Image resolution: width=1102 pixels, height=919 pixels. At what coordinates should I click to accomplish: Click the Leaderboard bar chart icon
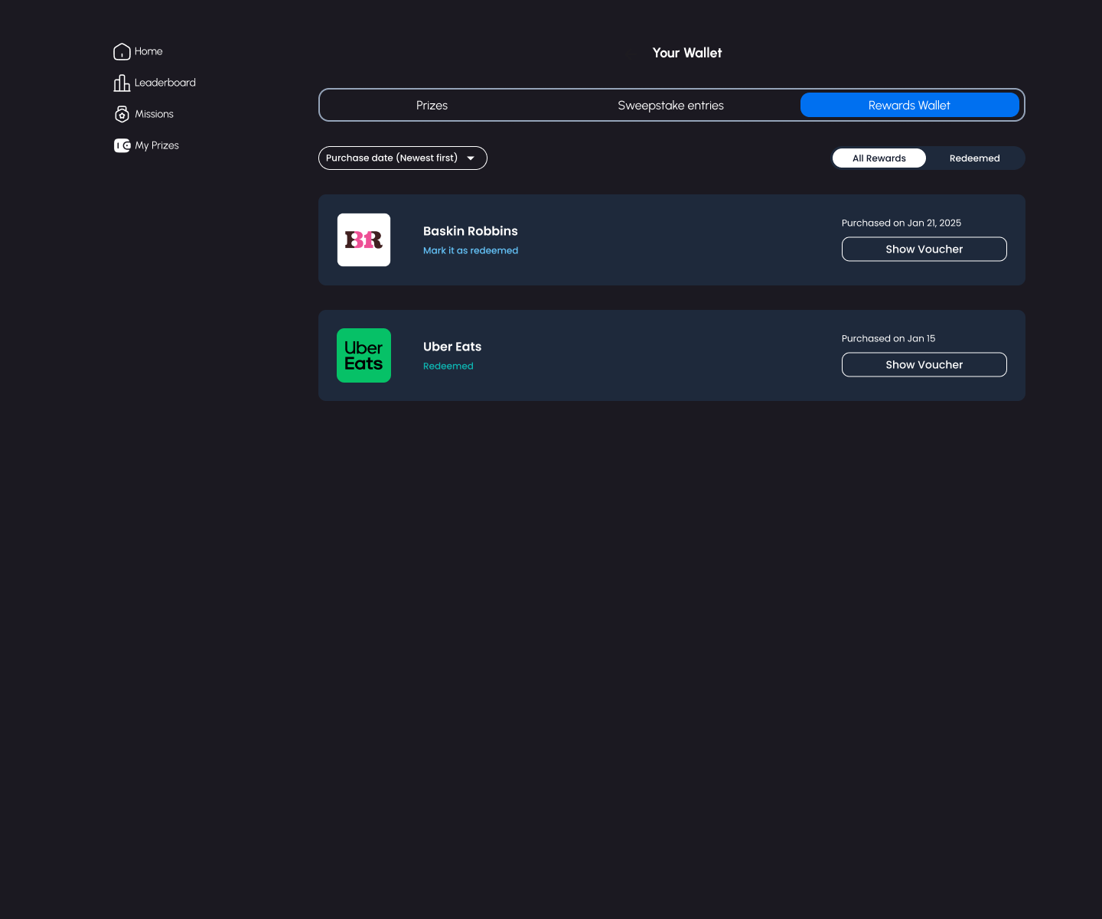click(x=122, y=83)
